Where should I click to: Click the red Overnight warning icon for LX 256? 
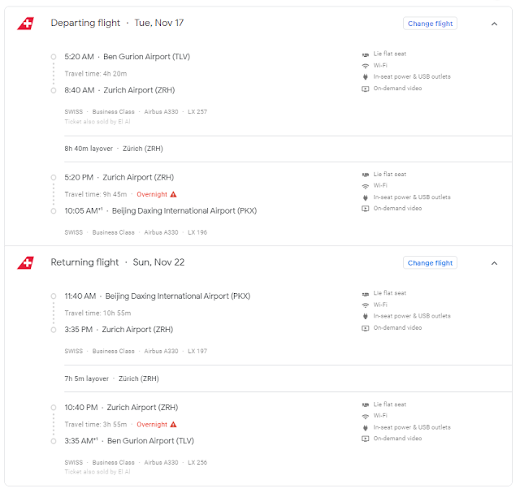[173, 425]
